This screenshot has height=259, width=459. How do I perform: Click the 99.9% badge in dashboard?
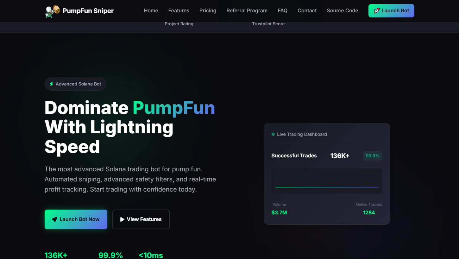(373, 156)
